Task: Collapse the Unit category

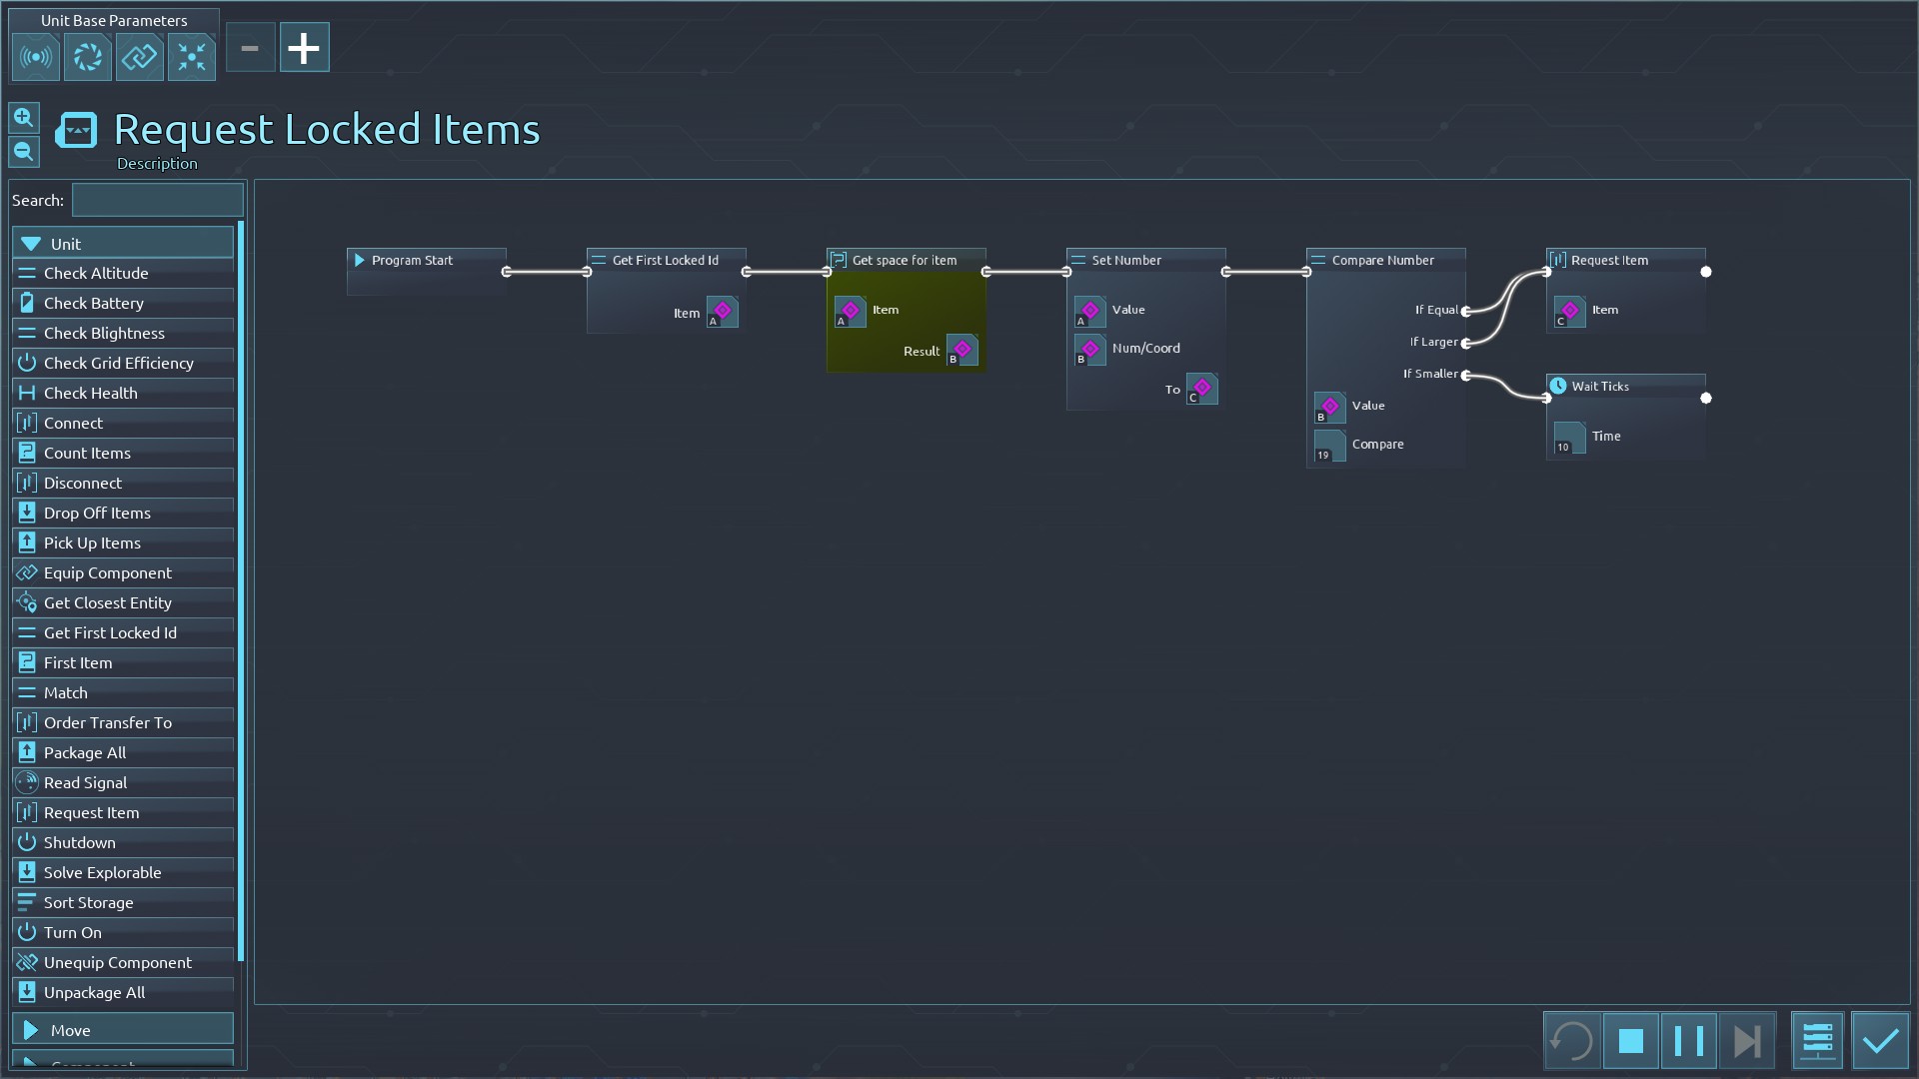Action: [122, 244]
